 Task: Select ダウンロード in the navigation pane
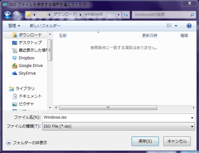[x=26, y=35]
